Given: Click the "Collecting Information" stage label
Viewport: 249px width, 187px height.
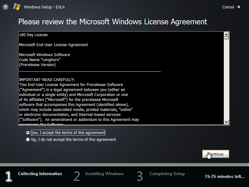Looking at the screenshot, I should tap(40, 174).
